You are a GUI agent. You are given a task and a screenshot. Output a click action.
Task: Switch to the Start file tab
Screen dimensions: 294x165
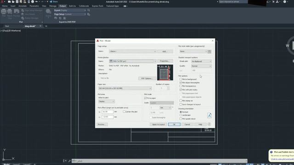[7, 26]
